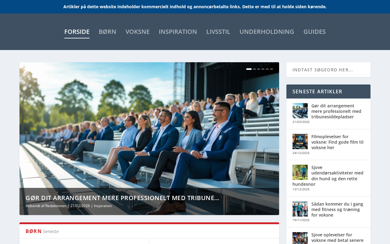Image resolution: width=390 pixels, height=244 pixels.
Task: Open the film experiences article thumbnail
Action: [300, 142]
